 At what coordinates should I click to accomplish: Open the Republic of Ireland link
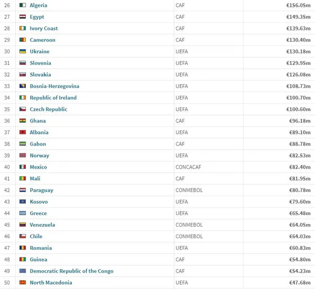coord(53,97)
